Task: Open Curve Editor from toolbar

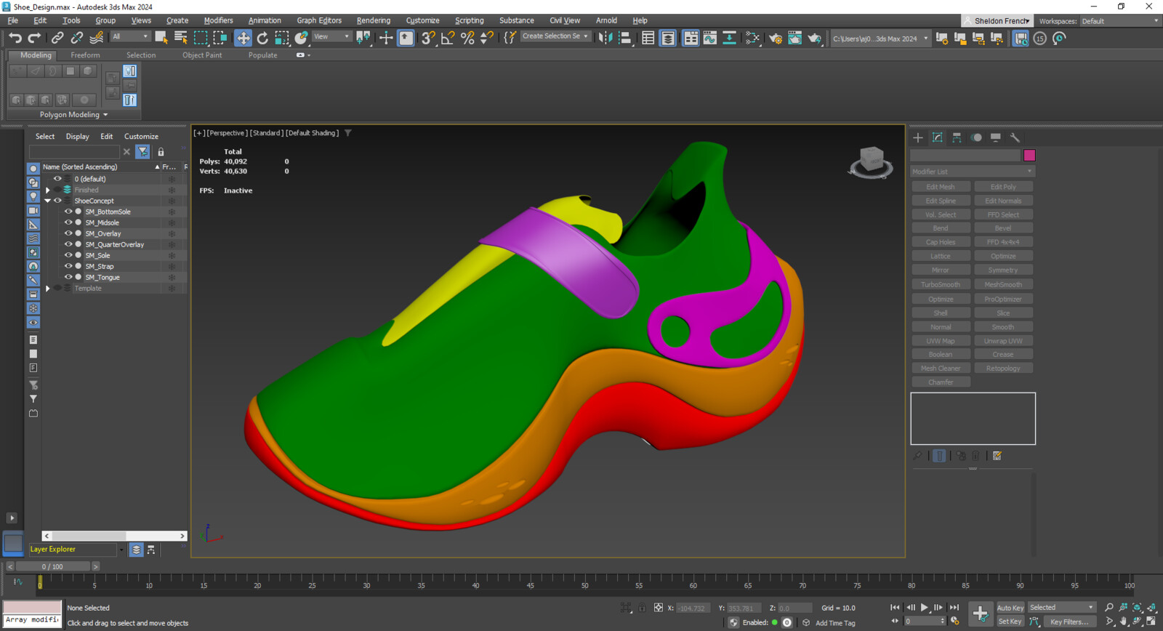Action: pyautogui.click(x=709, y=38)
